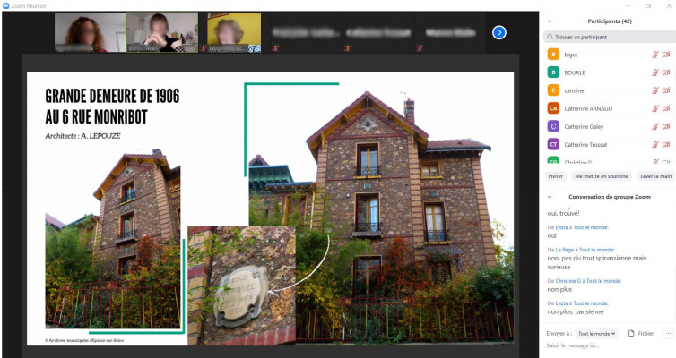The width and height of the screenshot is (676, 358).
Task: Click bigot's disabled camera icon
Action: pos(666,55)
